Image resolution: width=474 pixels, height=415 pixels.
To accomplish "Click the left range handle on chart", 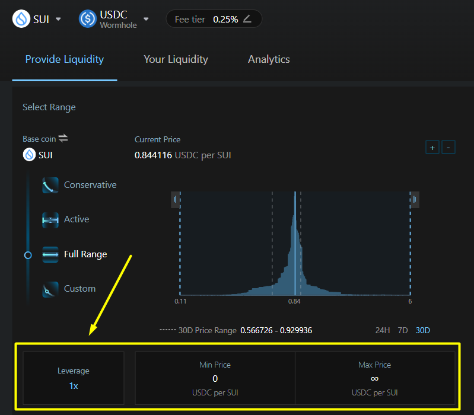I will (x=175, y=200).
